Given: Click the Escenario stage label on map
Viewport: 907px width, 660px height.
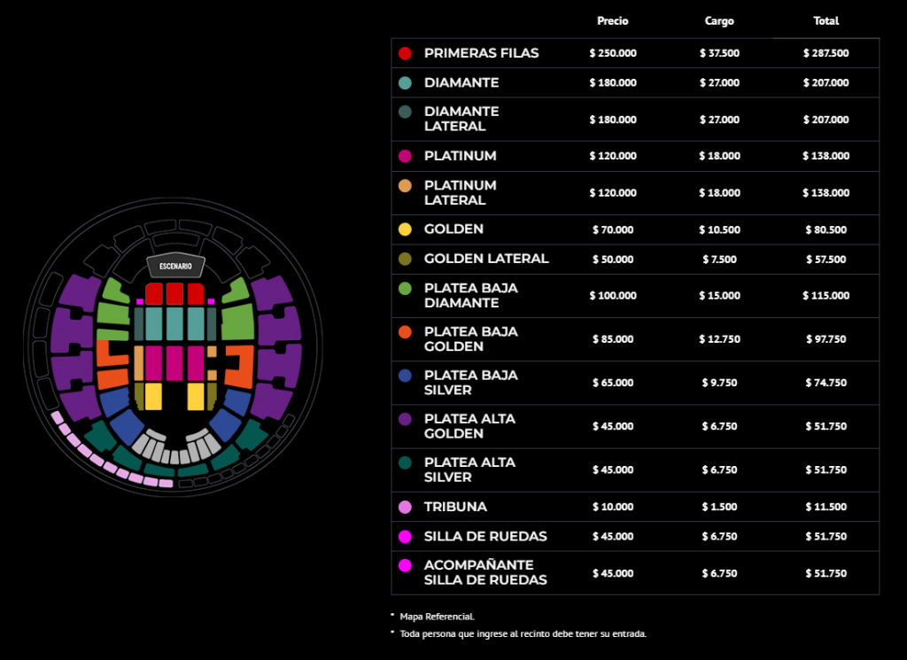Looking at the screenshot, I should click(175, 266).
